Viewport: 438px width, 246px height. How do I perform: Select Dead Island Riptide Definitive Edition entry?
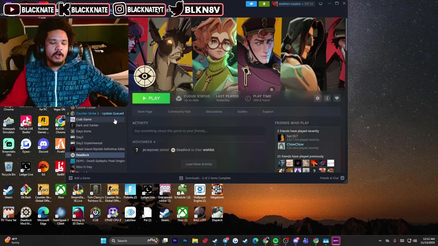tap(97, 149)
